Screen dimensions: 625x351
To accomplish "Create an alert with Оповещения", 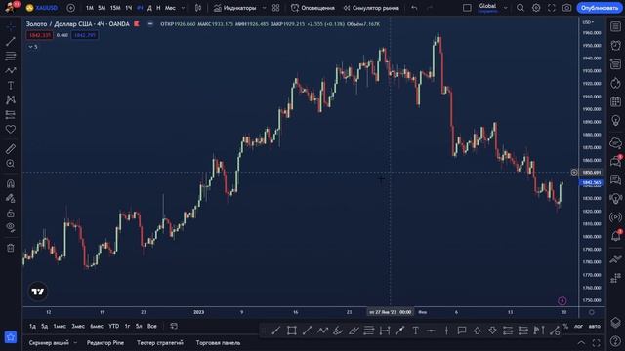I will point(312,8).
